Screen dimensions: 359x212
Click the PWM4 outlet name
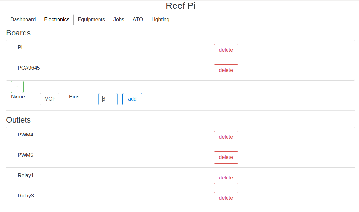(x=26, y=135)
